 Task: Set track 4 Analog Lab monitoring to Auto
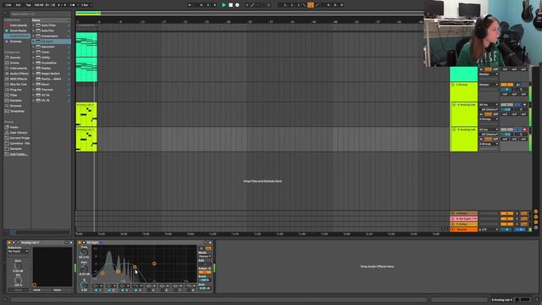click(x=488, y=114)
